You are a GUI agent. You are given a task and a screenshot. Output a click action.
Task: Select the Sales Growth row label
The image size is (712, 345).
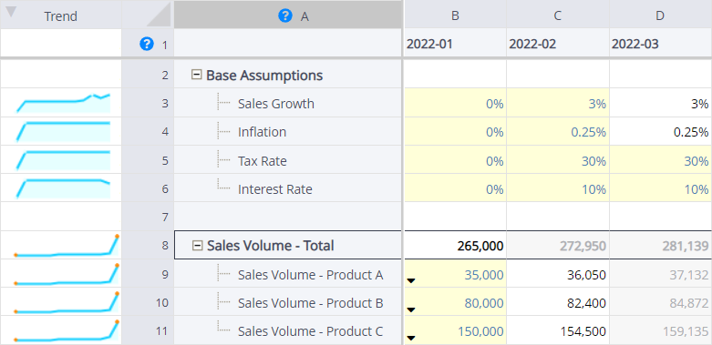coord(275,104)
